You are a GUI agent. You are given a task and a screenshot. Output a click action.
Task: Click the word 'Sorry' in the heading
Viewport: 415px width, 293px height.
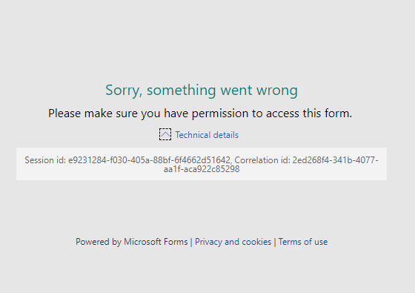[x=124, y=90]
